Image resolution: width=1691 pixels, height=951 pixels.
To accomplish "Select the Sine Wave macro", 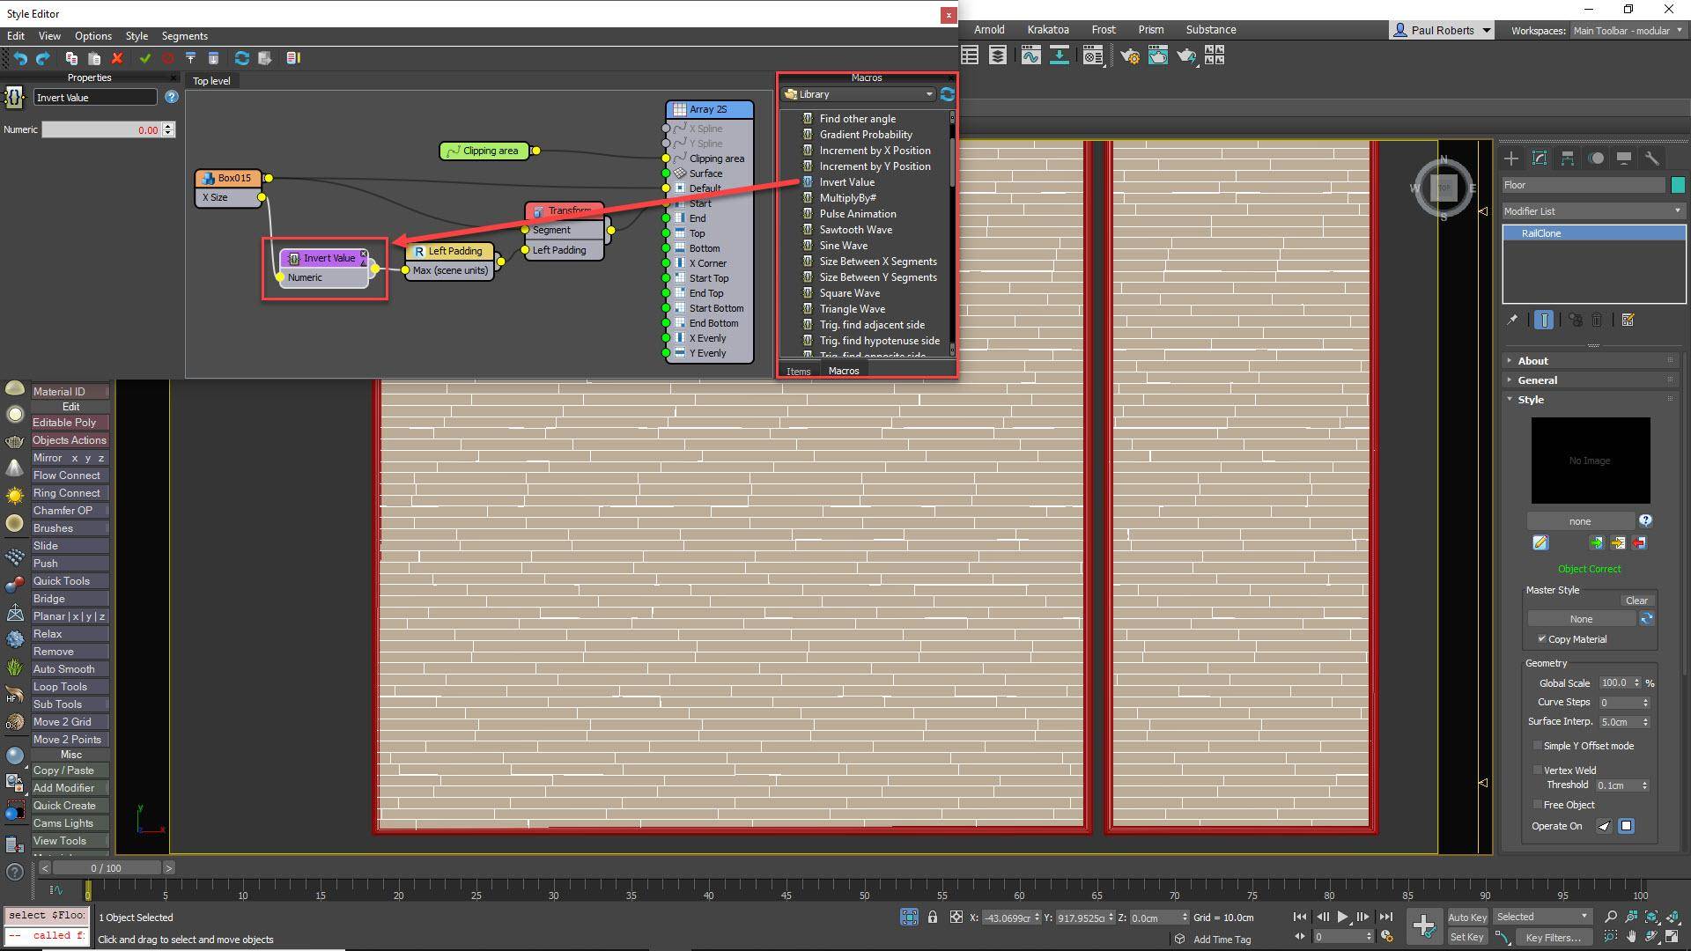I will pyautogui.click(x=843, y=246).
